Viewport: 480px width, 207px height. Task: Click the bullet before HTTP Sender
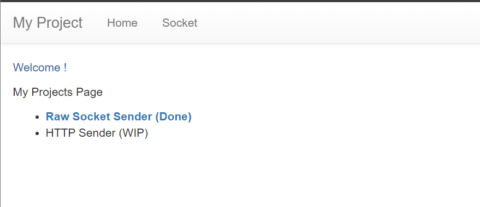(x=38, y=133)
